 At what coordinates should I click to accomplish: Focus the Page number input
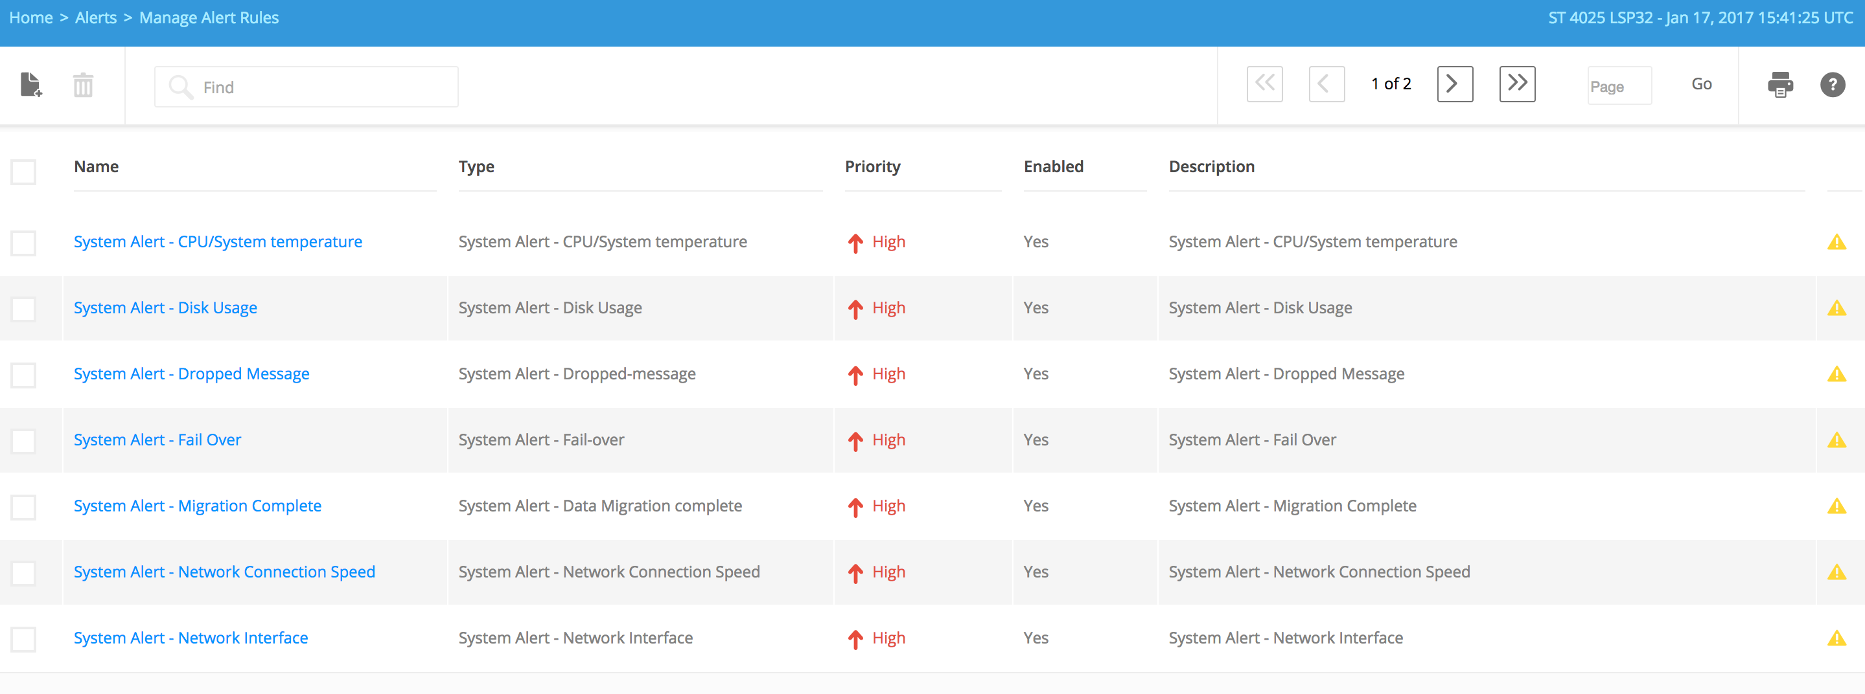pos(1619,86)
